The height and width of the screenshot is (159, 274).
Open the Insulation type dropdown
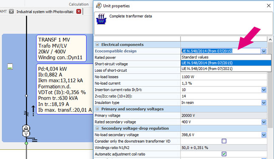[x=264, y=103]
